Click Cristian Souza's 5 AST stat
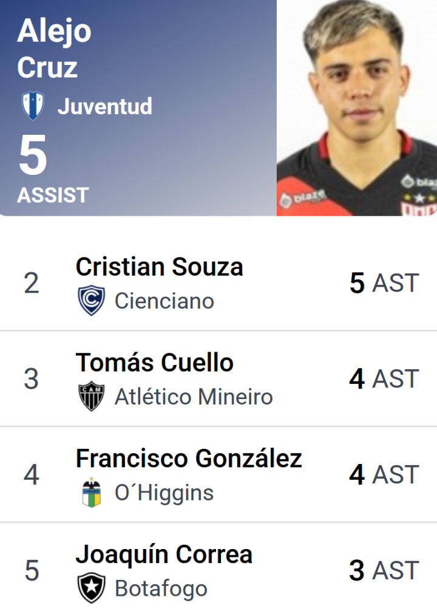Image resolution: width=437 pixels, height=614 pixels. coord(384,283)
